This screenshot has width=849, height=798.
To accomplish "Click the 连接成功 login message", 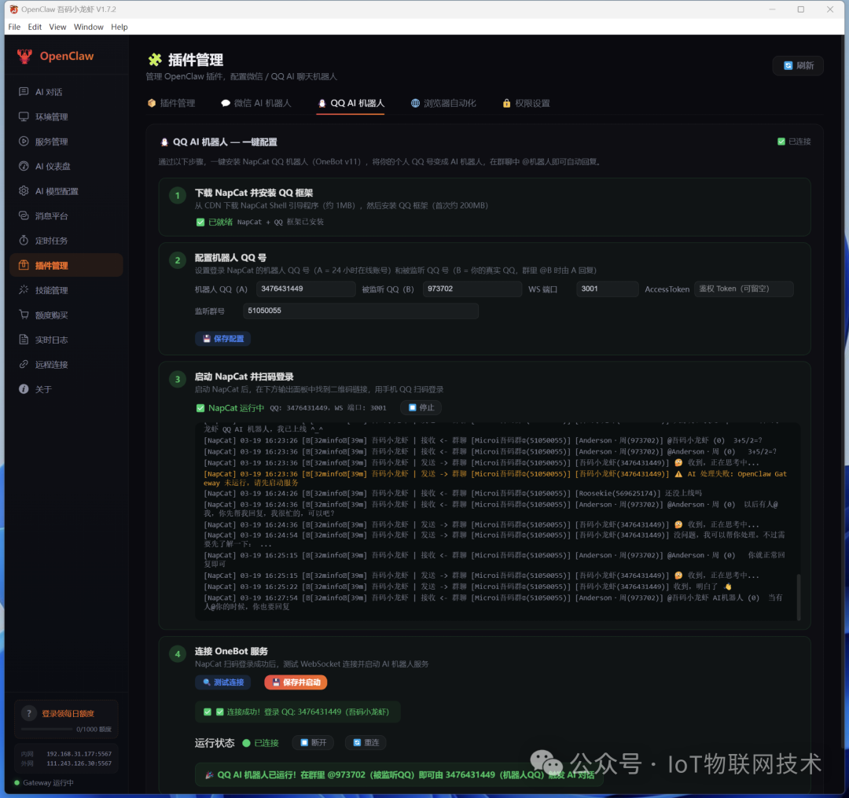I will (x=296, y=712).
